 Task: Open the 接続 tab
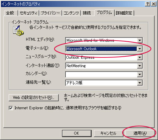click(87, 13)
